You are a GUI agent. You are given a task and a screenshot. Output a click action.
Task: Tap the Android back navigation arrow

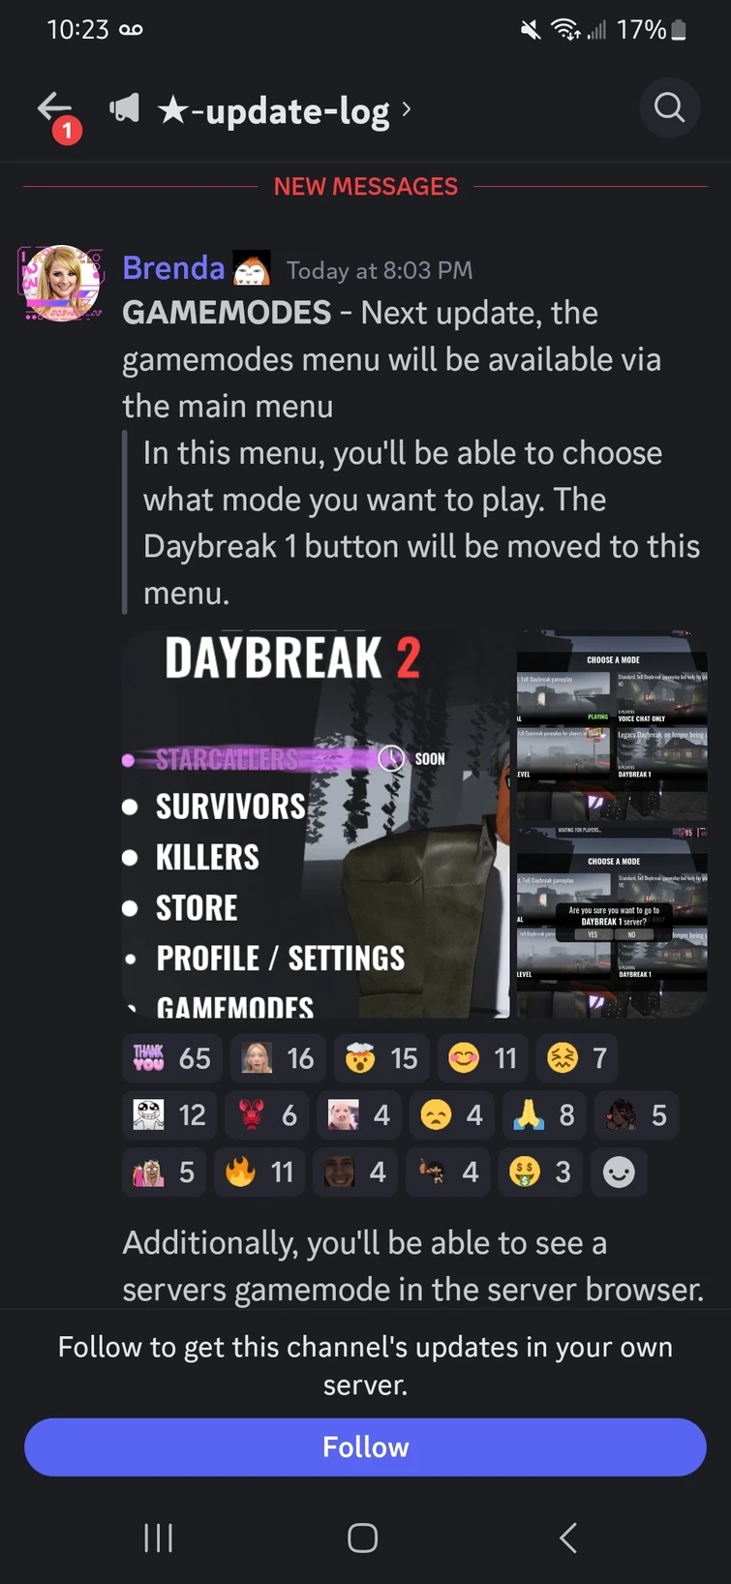[568, 1538]
